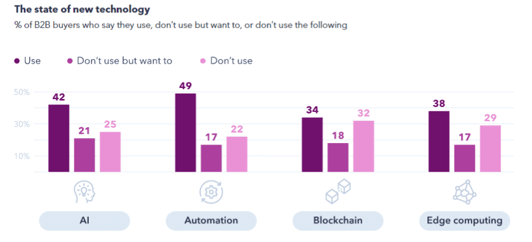Select the Edge computing label pill
The image size is (532, 242).
coord(465,221)
